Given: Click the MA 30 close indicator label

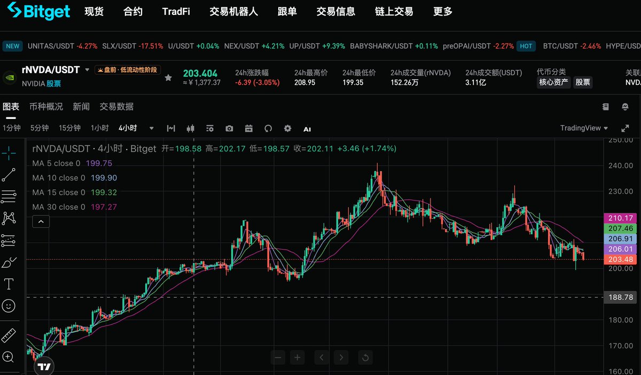Looking at the screenshot, I should (58, 207).
